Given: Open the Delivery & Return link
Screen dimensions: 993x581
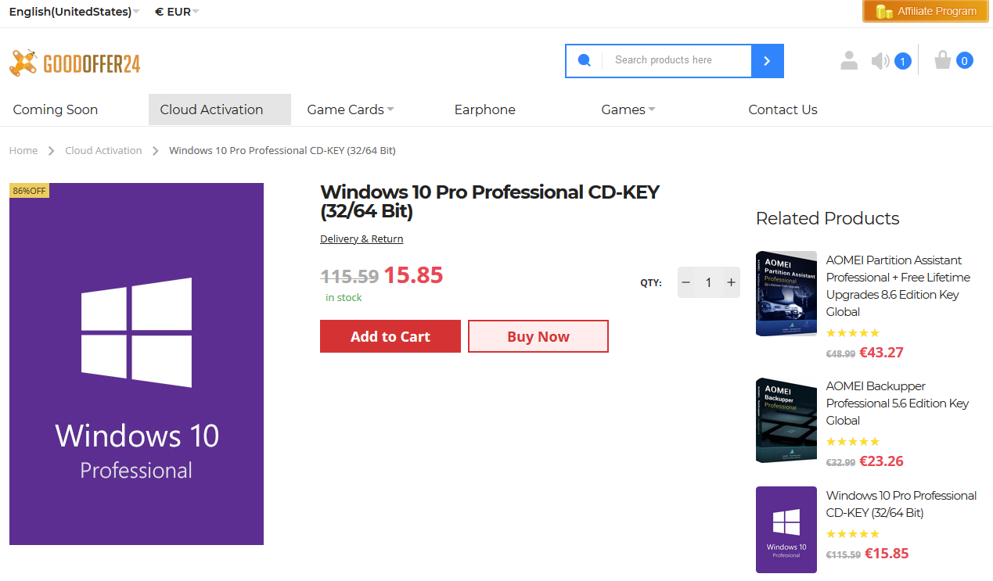Looking at the screenshot, I should pos(362,238).
